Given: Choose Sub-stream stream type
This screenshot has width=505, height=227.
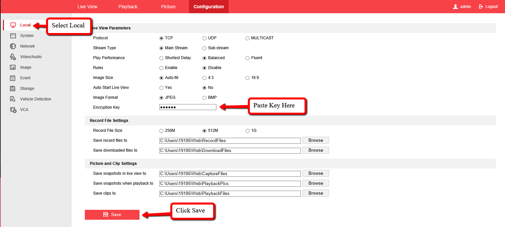Looking at the screenshot, I should tap(204, 48).
